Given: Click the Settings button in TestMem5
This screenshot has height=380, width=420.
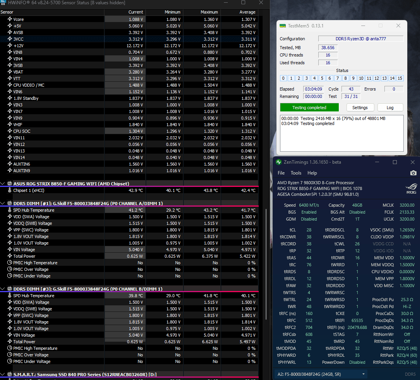Looking at the screenshot, I should click(360, 108).
